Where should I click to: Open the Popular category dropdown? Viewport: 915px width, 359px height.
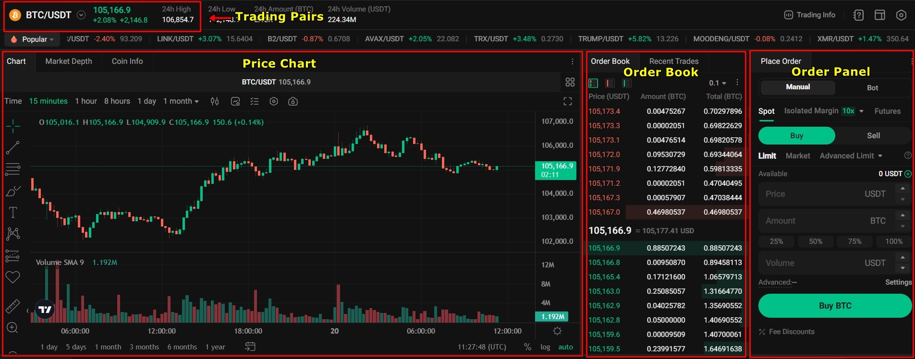coord(33,39)
